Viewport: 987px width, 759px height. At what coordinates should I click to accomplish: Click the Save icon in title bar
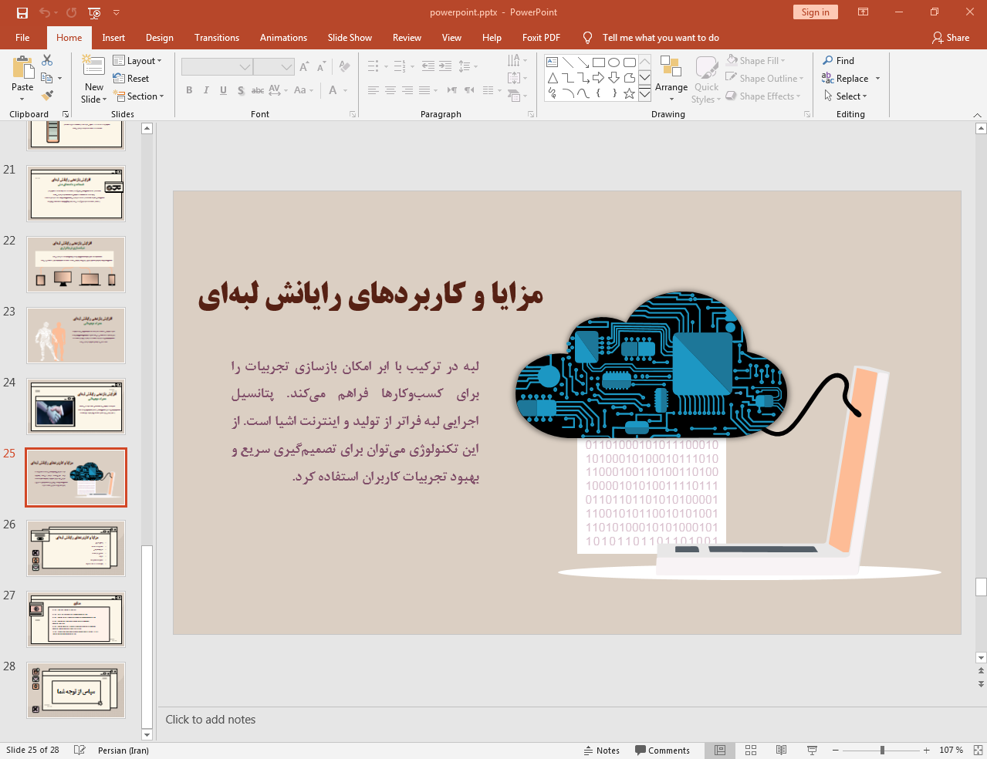click(x=22, y=12)
